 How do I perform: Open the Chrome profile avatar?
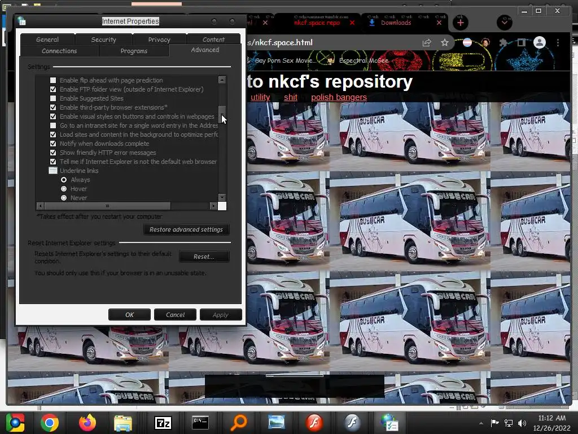point(540,42)
